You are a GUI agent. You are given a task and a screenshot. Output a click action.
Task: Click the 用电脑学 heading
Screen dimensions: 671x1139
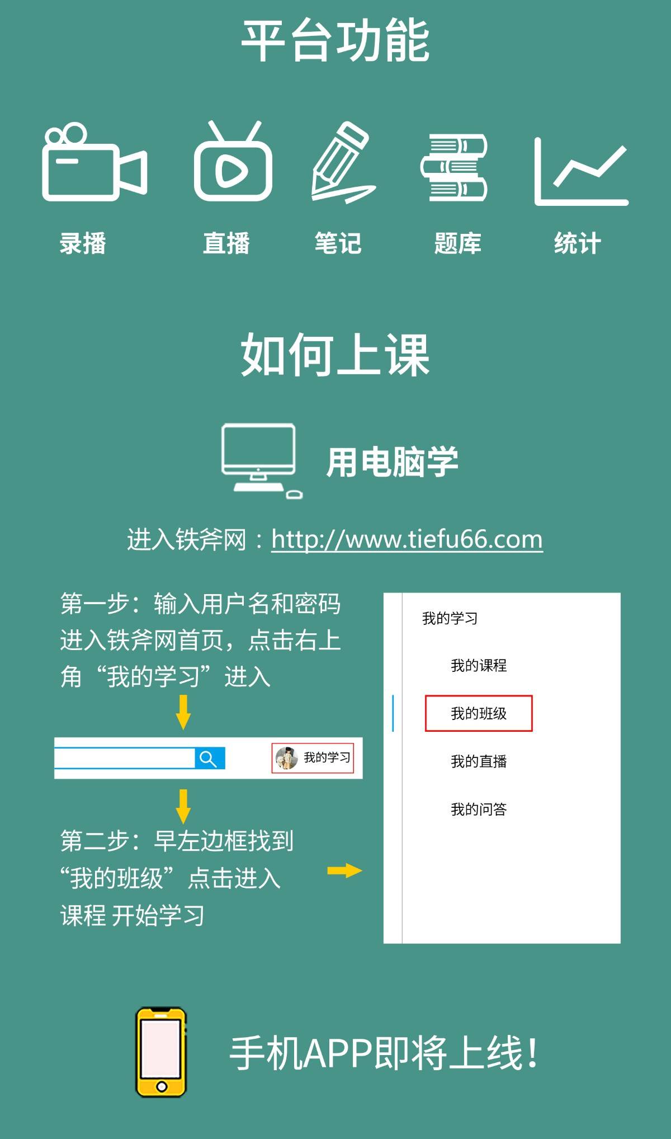pos(393,462)
